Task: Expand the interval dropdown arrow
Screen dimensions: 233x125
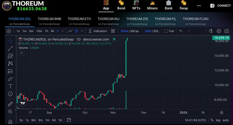Action: pos(63,31)
